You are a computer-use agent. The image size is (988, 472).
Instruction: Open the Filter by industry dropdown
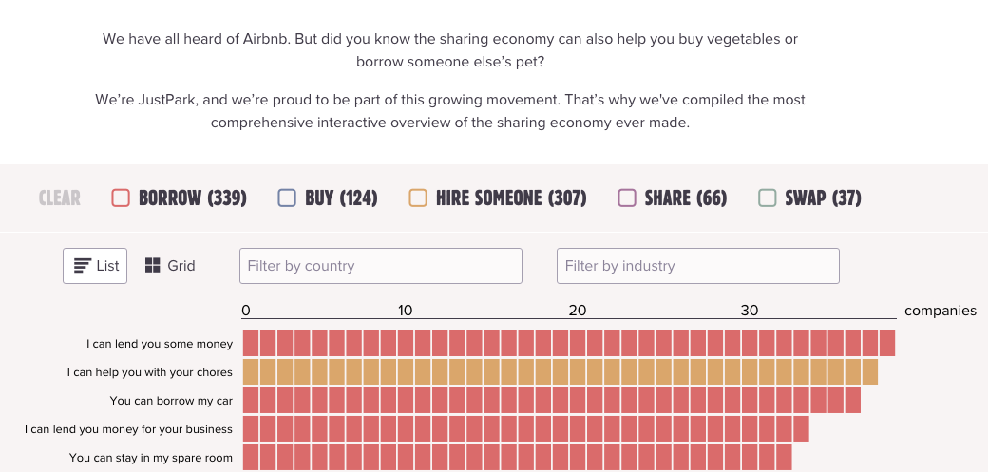pos(697,266)
